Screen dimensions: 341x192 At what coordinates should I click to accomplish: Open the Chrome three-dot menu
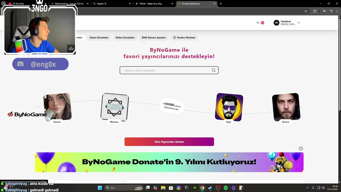[x=337, y=11]
